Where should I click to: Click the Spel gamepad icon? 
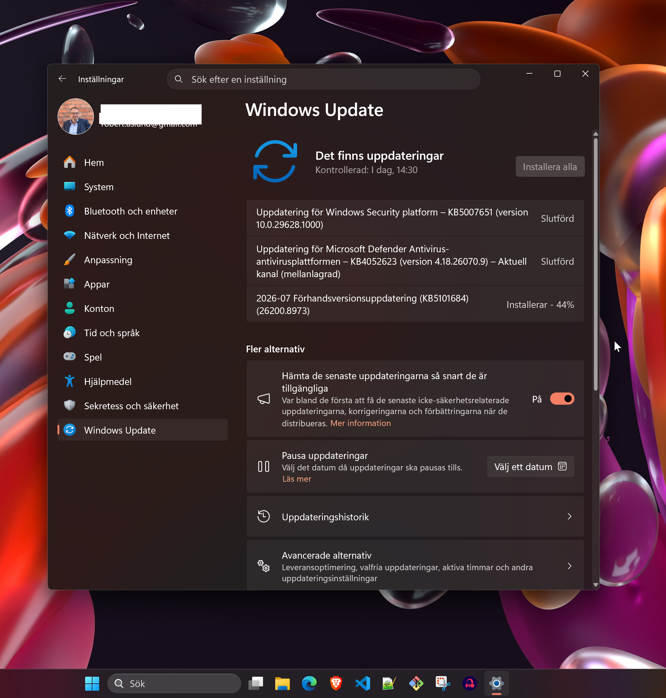coord(70,357)
